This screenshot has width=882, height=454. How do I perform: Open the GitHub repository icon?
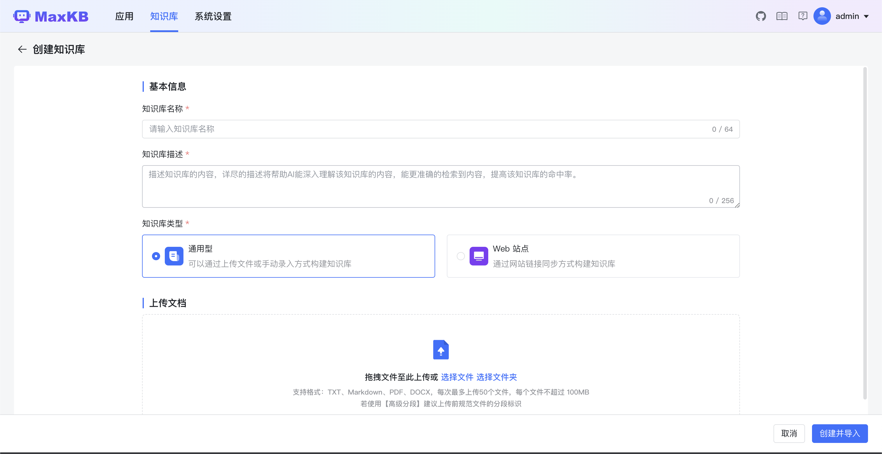click(x=760, y=16)
